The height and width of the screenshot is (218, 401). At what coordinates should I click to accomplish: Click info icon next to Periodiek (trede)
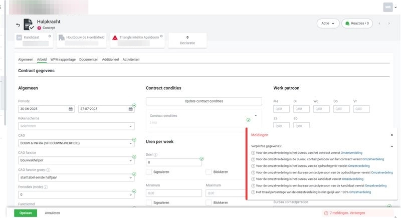point(46,187)
